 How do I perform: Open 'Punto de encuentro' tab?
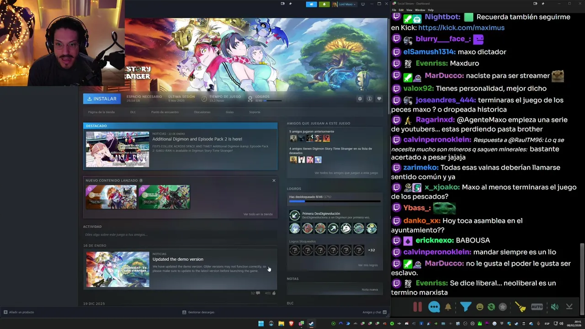pyautogui.click(x=165, y=112)
